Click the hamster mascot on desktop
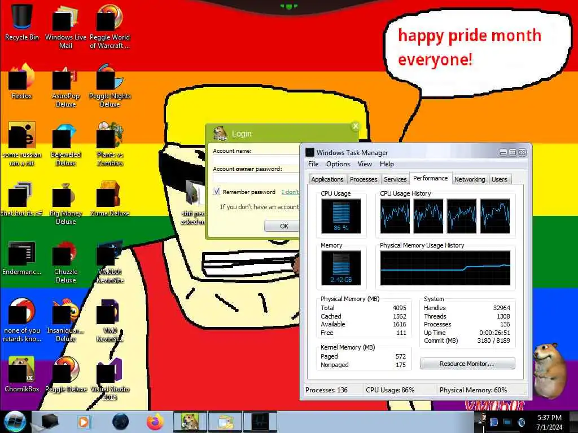 [549, 370]
